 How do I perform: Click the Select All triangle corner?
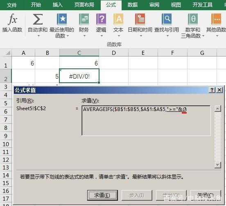click(x=8, y=53)
